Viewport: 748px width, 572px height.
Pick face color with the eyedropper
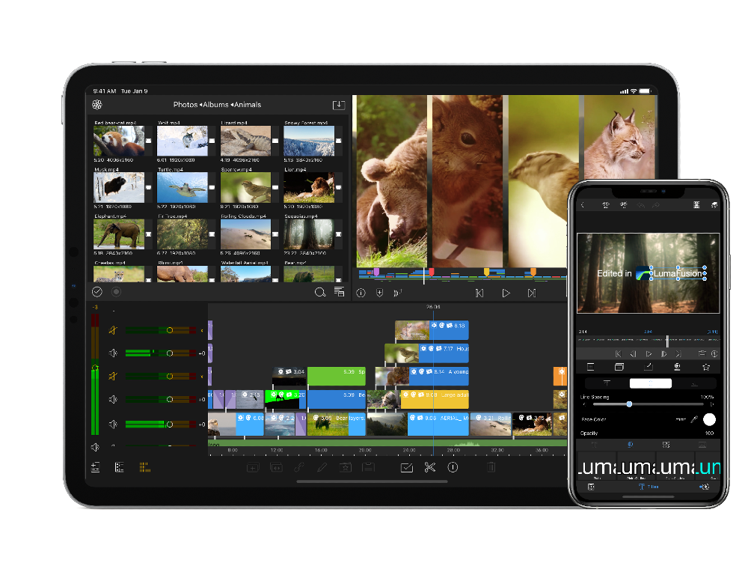(x=693, y=420)
